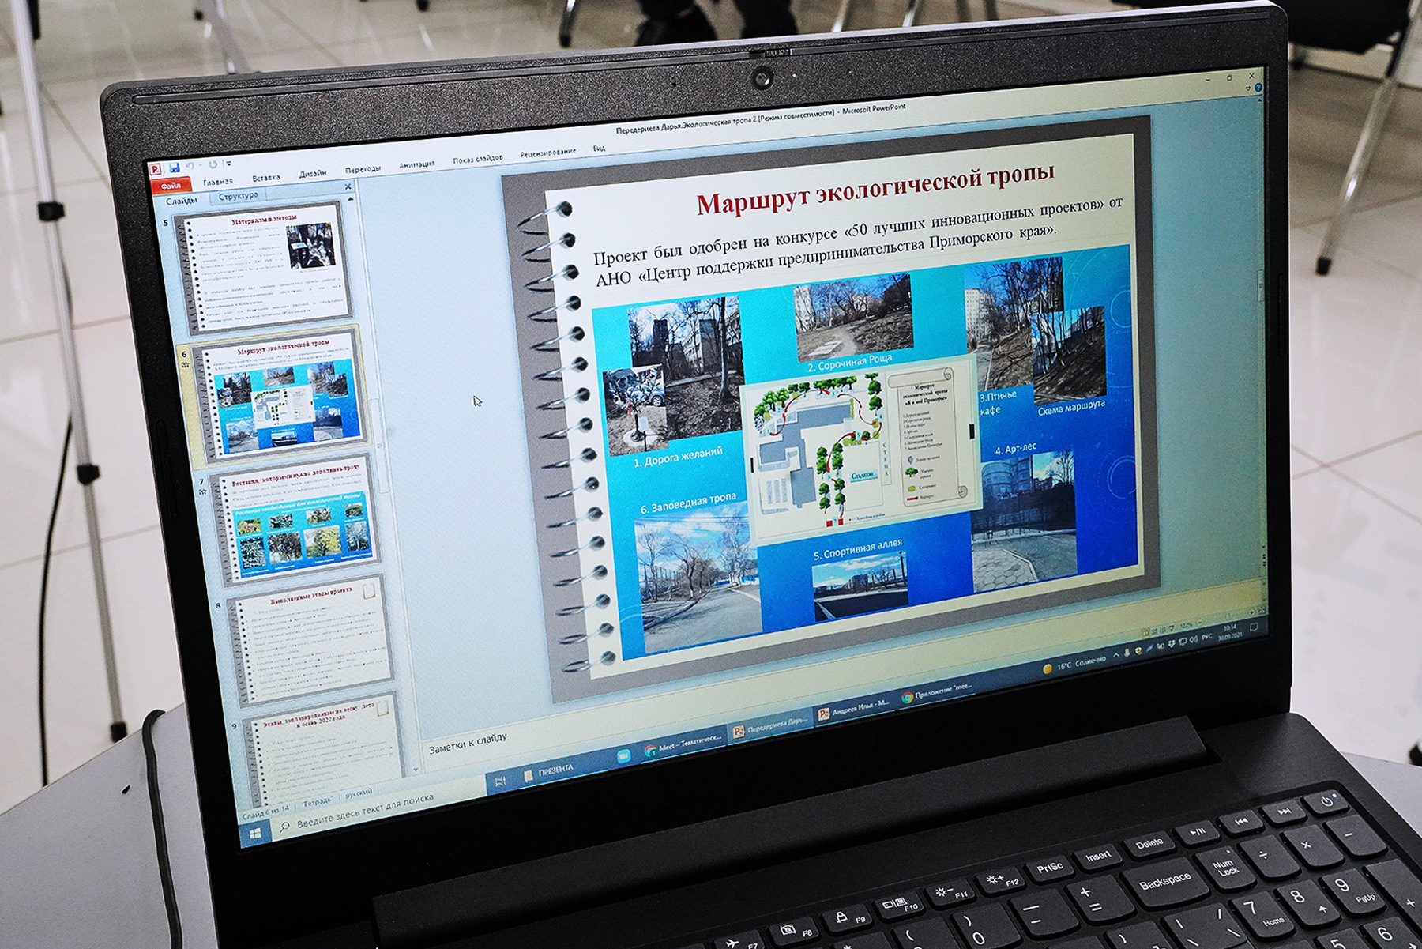Click the zoom slider handle
Screen dimensions: 1422x949
[x=1228, y=617]
